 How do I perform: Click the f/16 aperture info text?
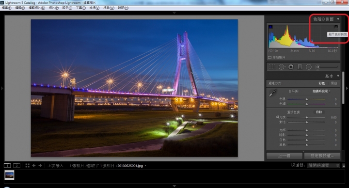pyautogui.click(x=312, y=51)
